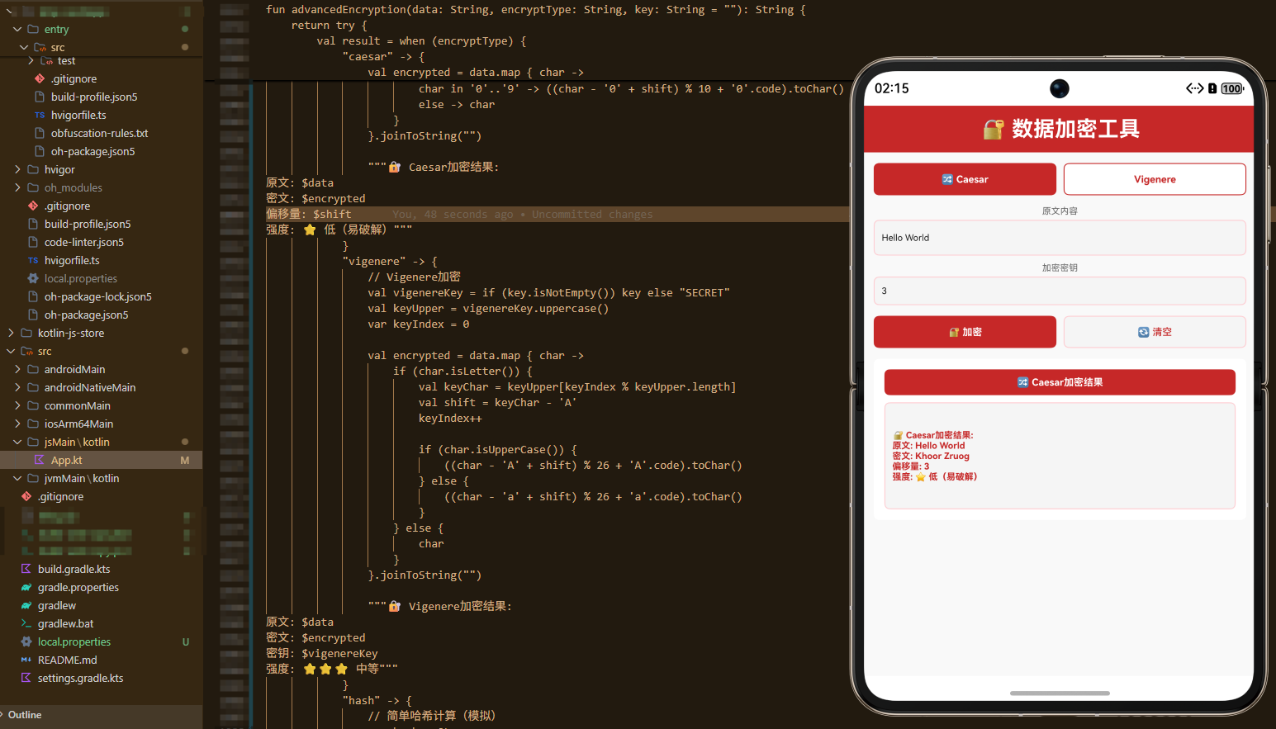Screen dimensions: 1276x729
Task: Collapse the entry src folder chevron
Action: click(x=24, y=47)
